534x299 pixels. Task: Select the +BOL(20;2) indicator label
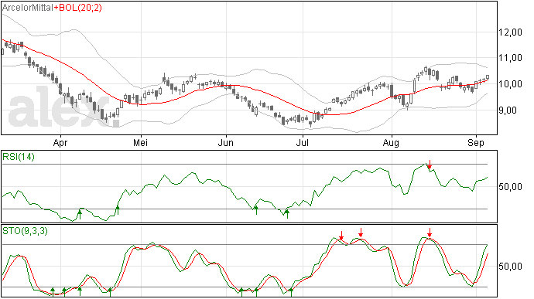pyautogui.click(x=78, y=8)
